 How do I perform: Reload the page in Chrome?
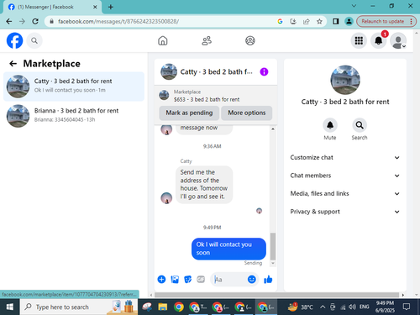35,22
